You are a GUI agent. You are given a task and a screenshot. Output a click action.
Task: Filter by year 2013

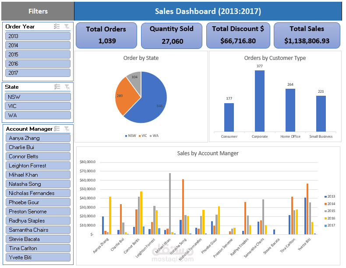38,36
